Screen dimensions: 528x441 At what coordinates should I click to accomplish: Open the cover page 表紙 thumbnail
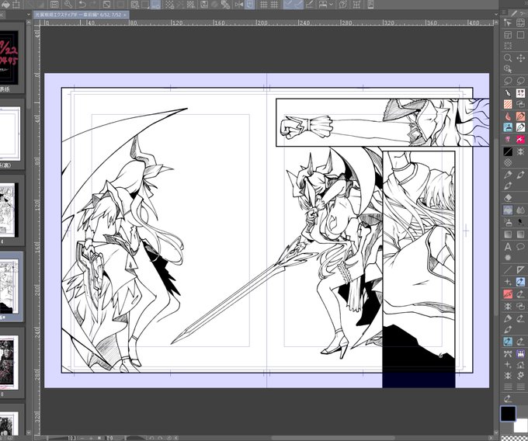coord(9,57)
